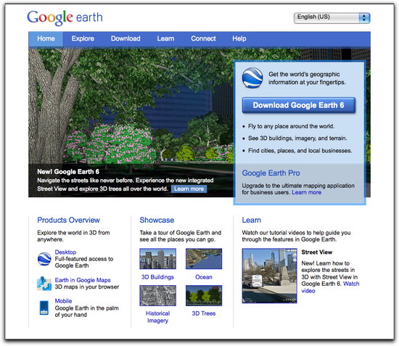The image size is (399, 346).
Task: Click Learn more link under Google Earth Pro
Action: [x=307, y=192]
